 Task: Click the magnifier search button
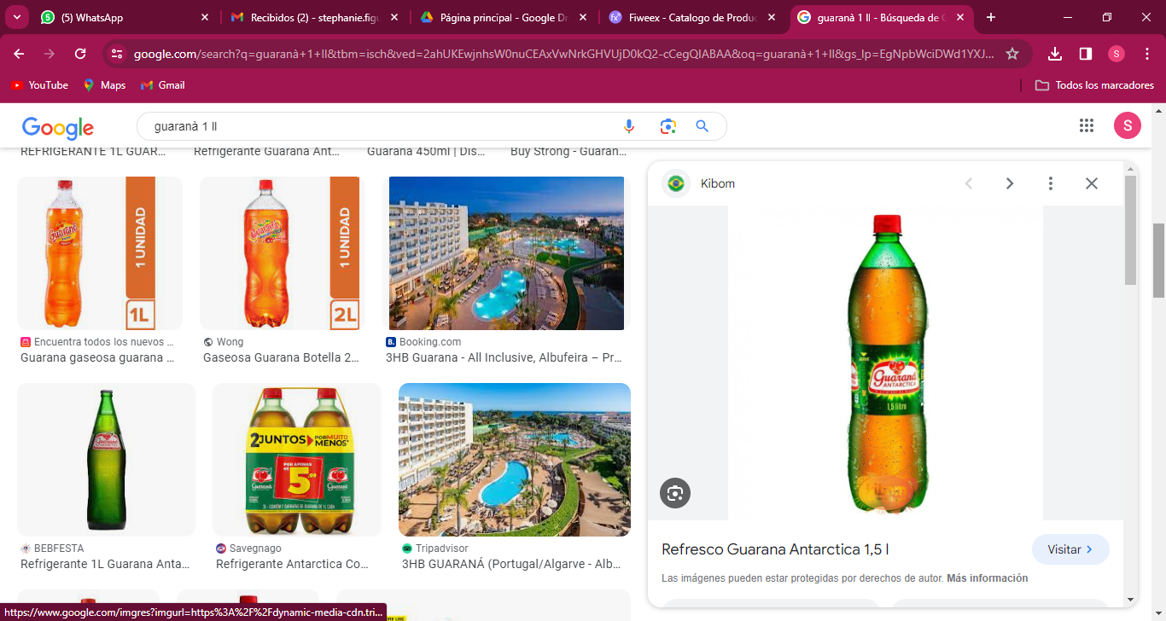click(703, 126)
